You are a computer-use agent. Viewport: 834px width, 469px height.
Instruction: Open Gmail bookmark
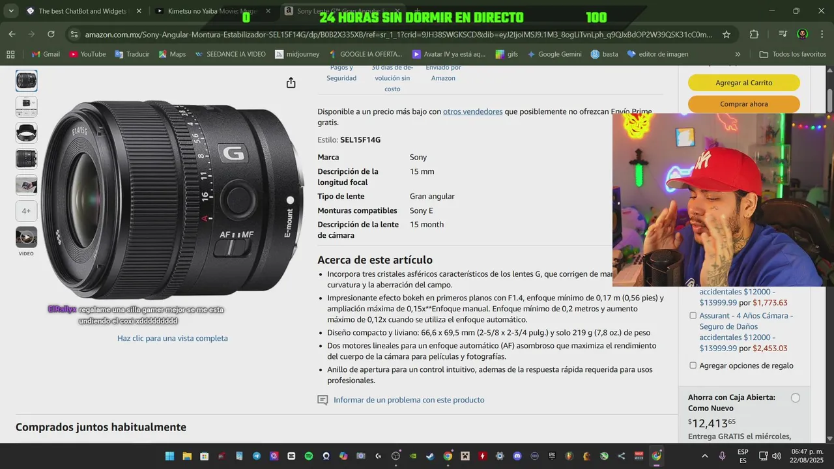point(46,54)
